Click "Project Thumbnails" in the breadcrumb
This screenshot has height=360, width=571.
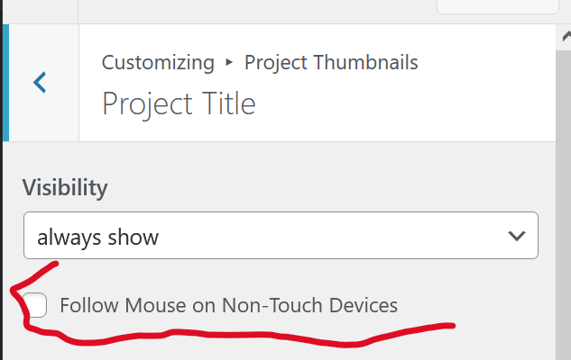tap(331, 63)
